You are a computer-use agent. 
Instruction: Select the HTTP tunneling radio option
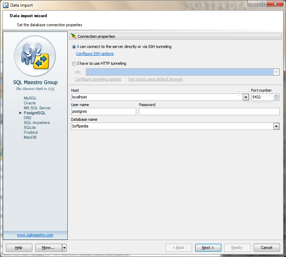click(74, 64)
